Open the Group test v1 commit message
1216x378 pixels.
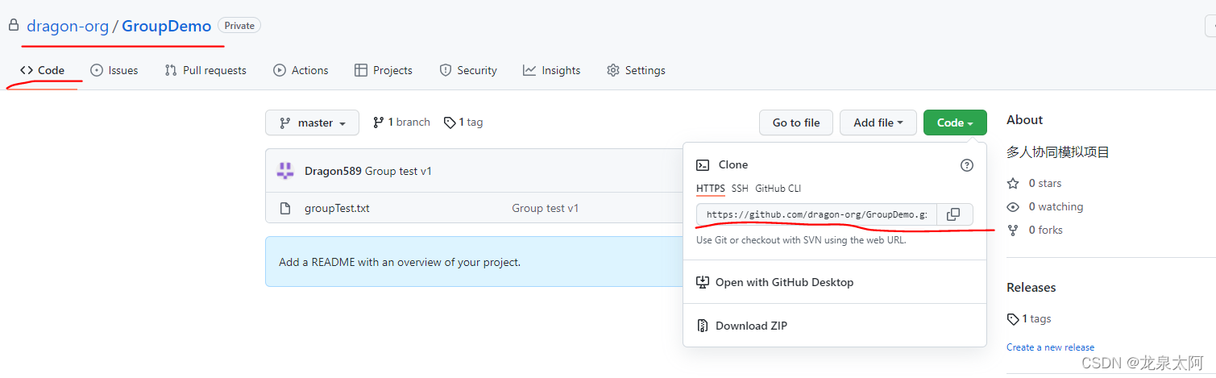(x=398, y=171)
